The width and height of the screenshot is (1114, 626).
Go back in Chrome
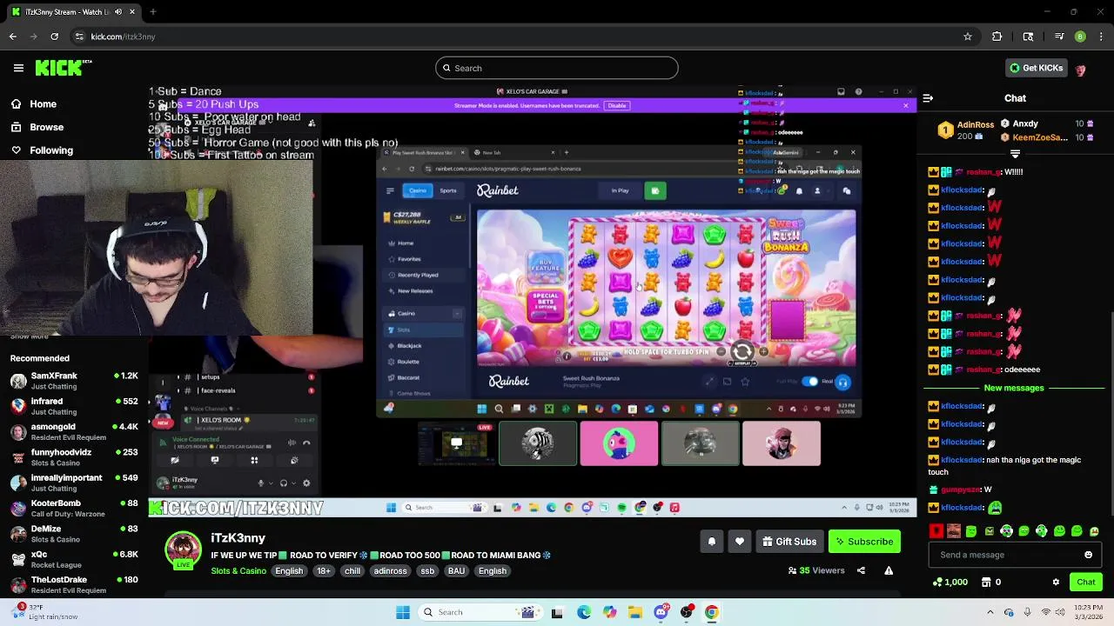12,37
